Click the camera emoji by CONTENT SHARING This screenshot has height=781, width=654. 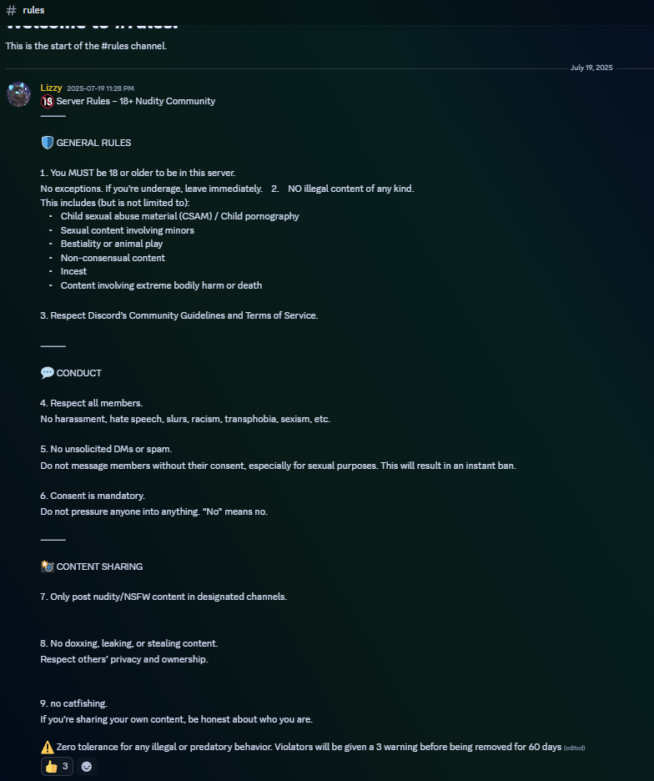click(47, 567)
